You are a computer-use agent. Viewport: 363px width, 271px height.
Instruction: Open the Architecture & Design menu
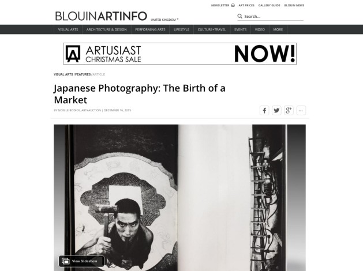[107, 29]
